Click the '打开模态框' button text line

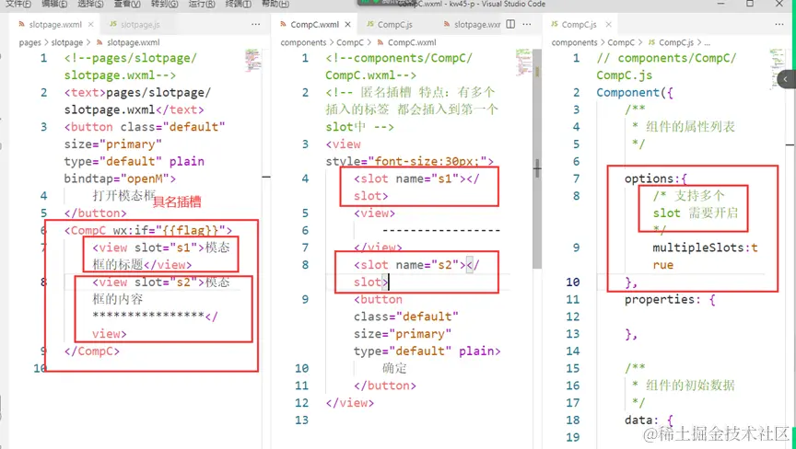click(x=123, y=196)
